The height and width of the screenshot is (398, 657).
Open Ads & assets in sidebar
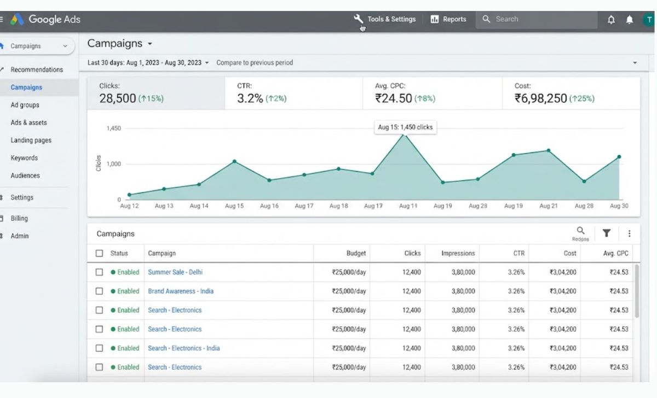coord(28,122)
